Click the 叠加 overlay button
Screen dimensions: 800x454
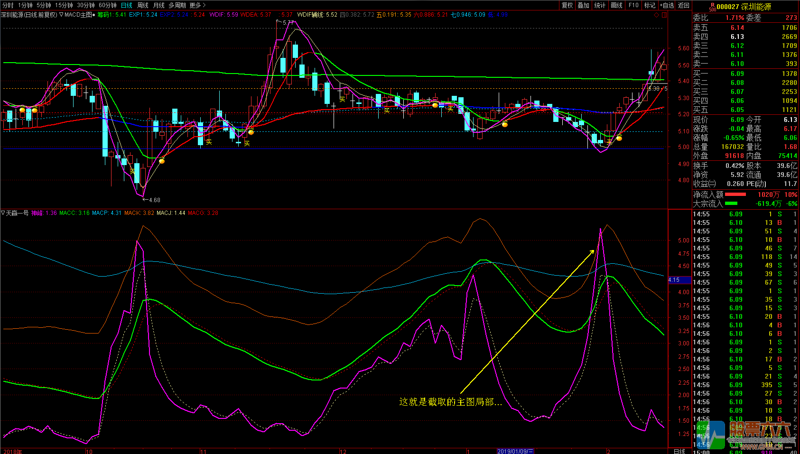pyautogui.click(x=583, y=5)
